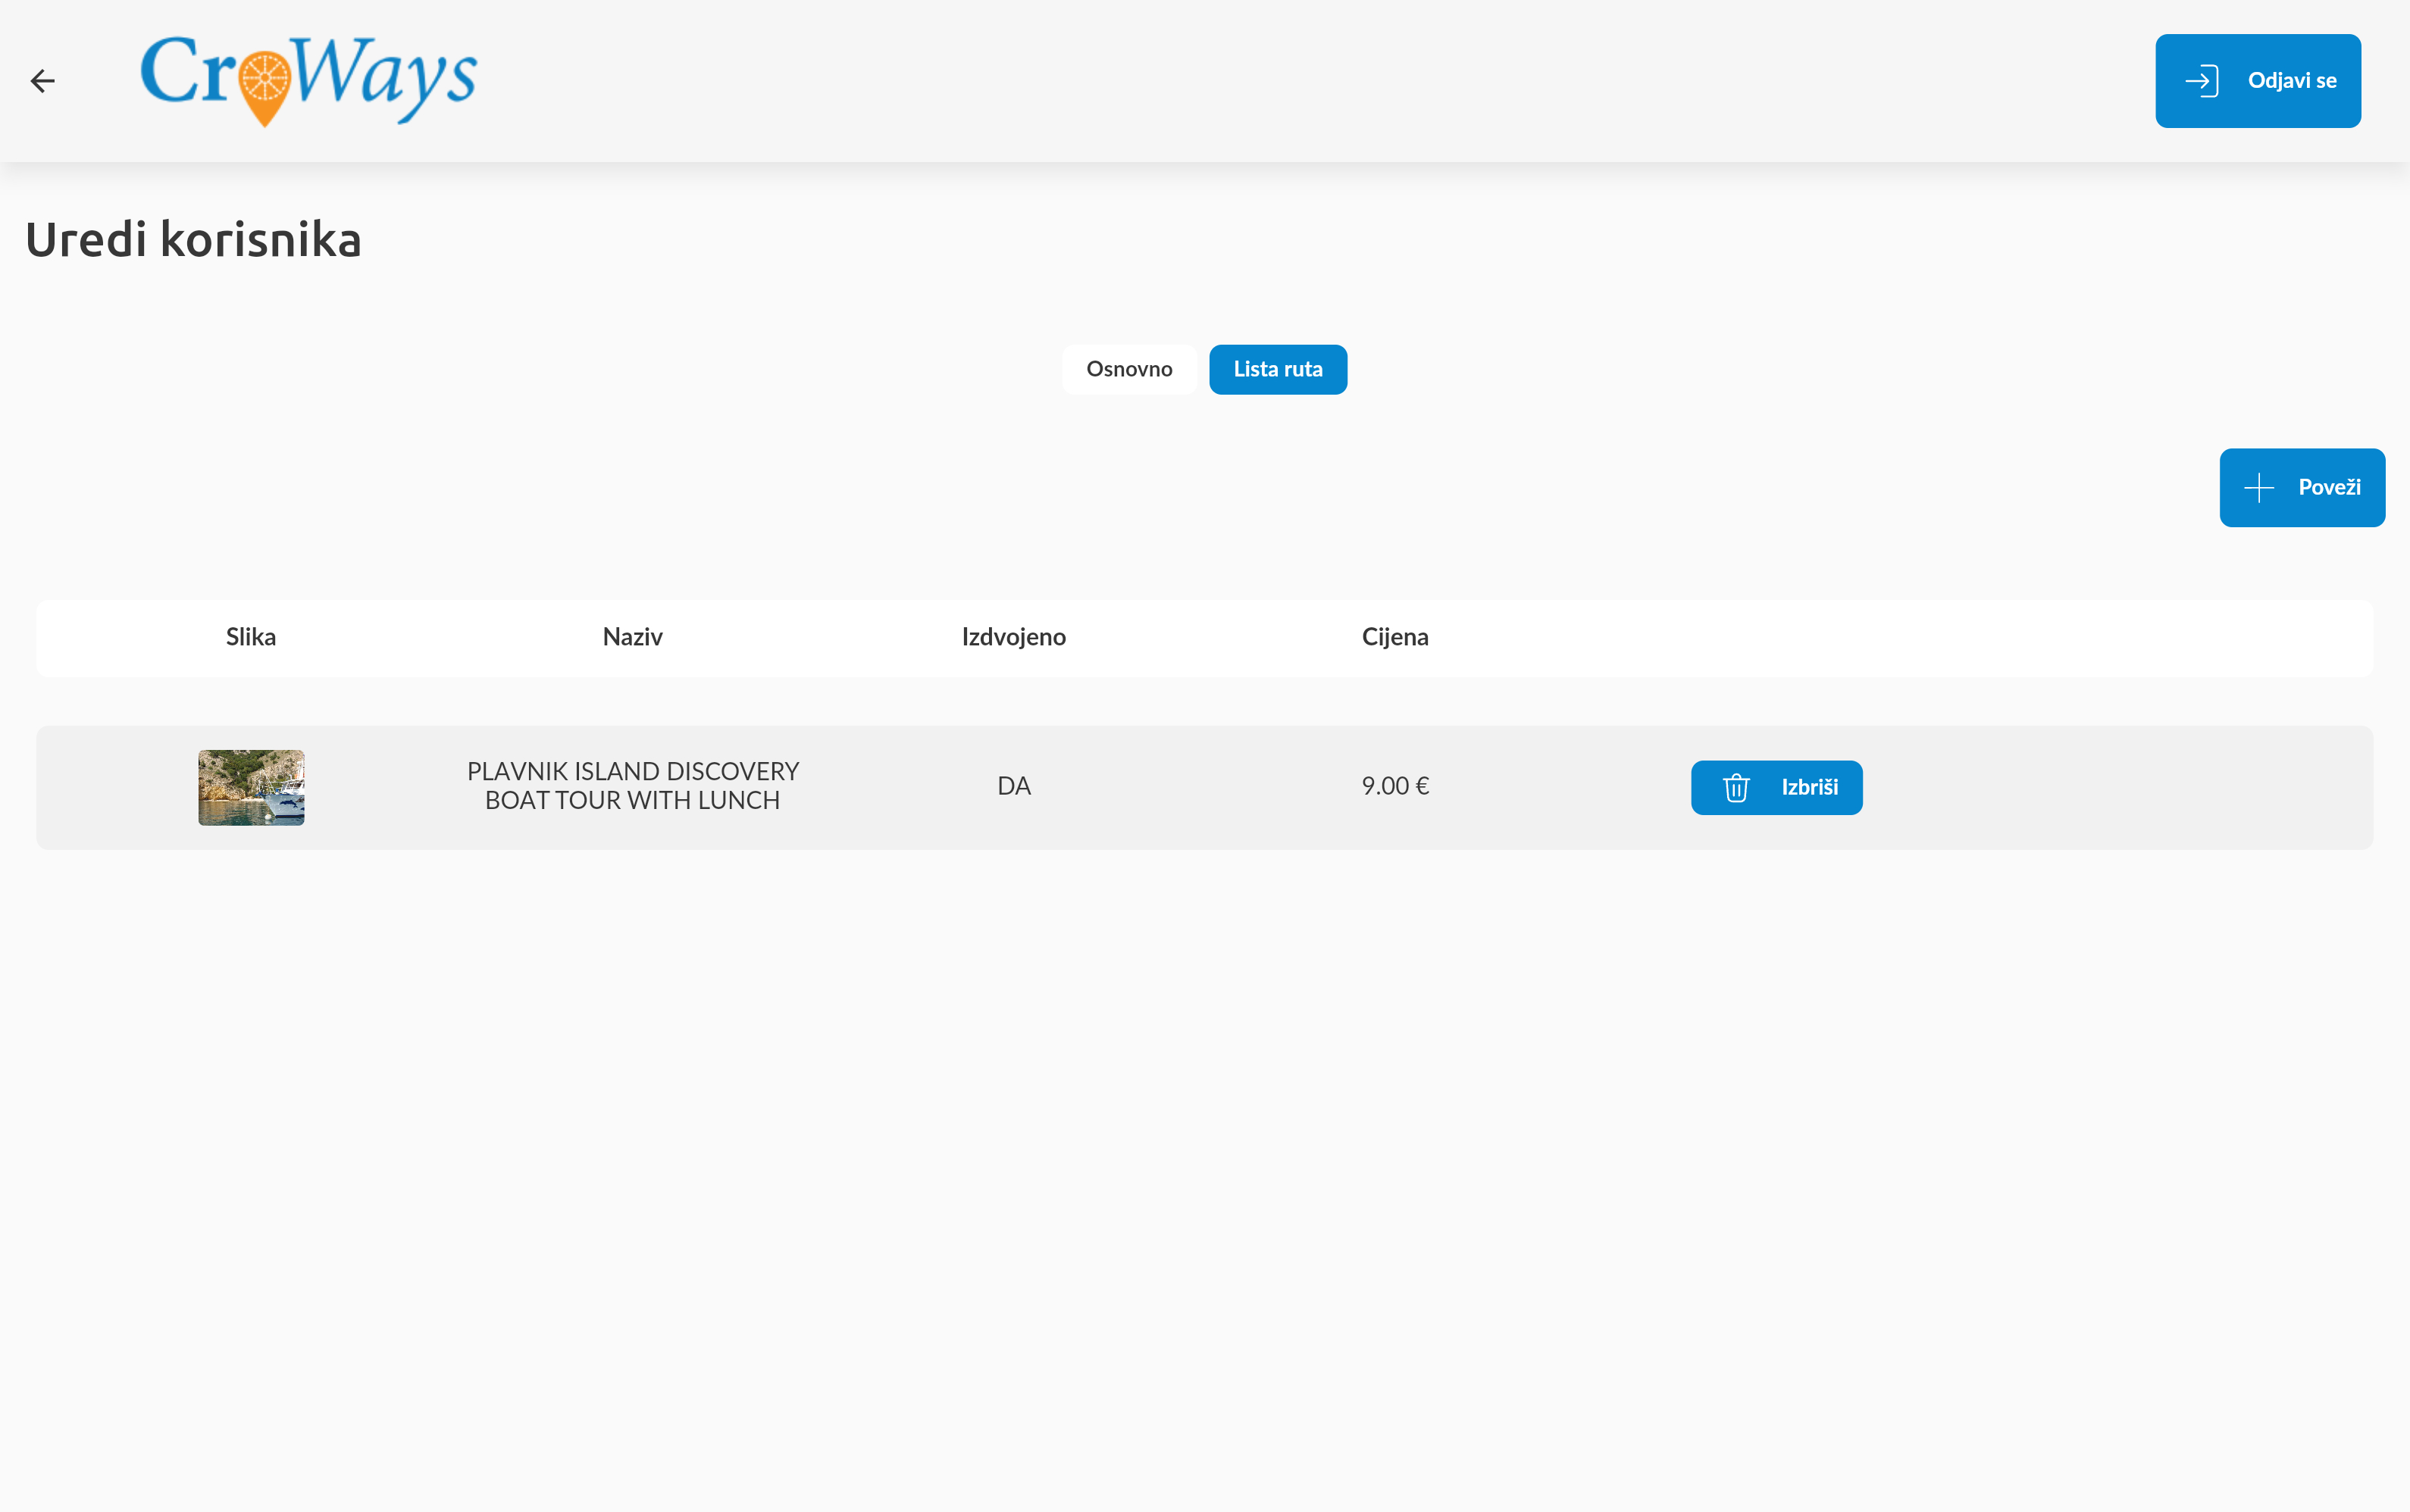Click the trash can icon
This screenshot has height=1512, width=2410.
pos(1736,788)
